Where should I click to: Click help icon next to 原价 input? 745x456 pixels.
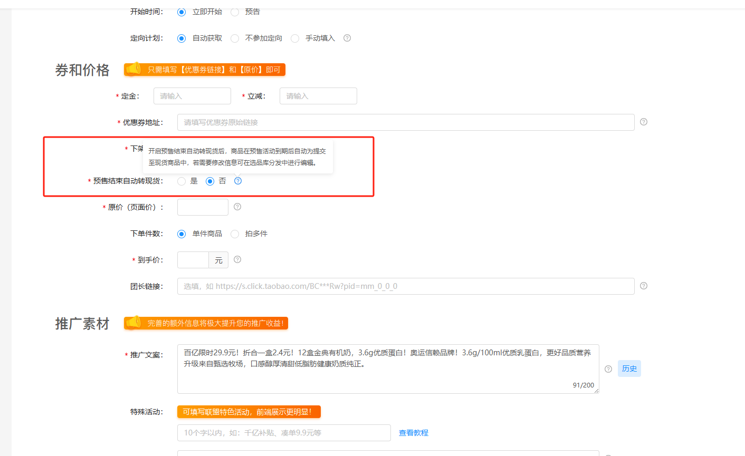(x=237, y=207)
